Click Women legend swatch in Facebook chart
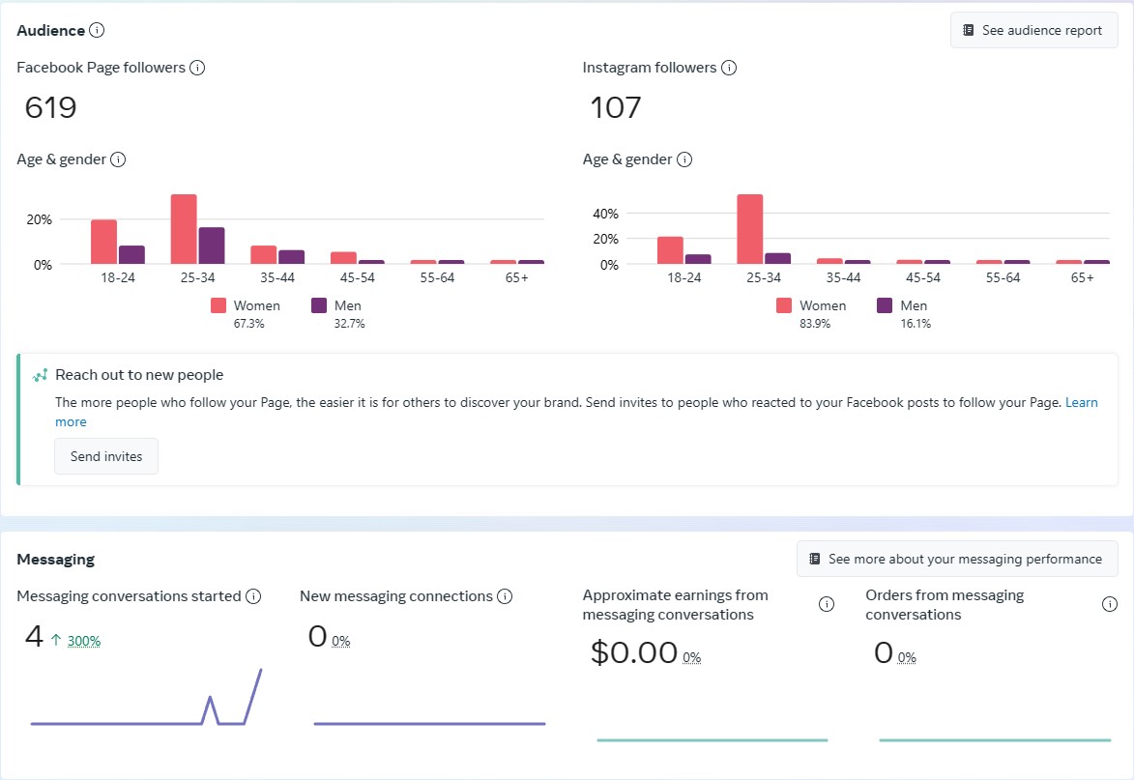This screenshot has width=1134, height=780. coord(218,305)
